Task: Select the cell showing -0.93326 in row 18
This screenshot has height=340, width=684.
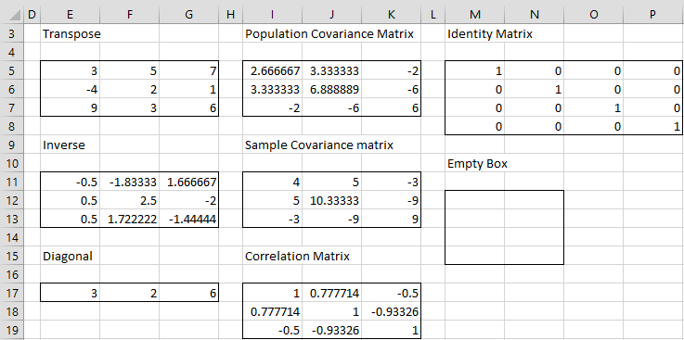Action: pyautogui.click(x=391, y=311)
